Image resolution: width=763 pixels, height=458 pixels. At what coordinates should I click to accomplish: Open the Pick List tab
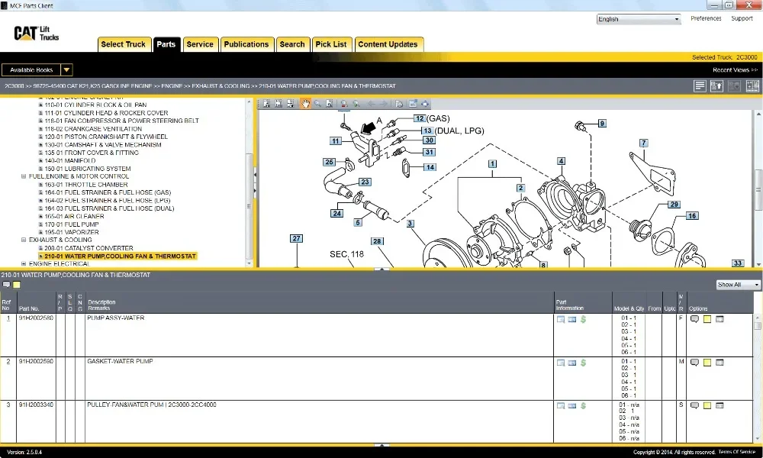[331, 44]
